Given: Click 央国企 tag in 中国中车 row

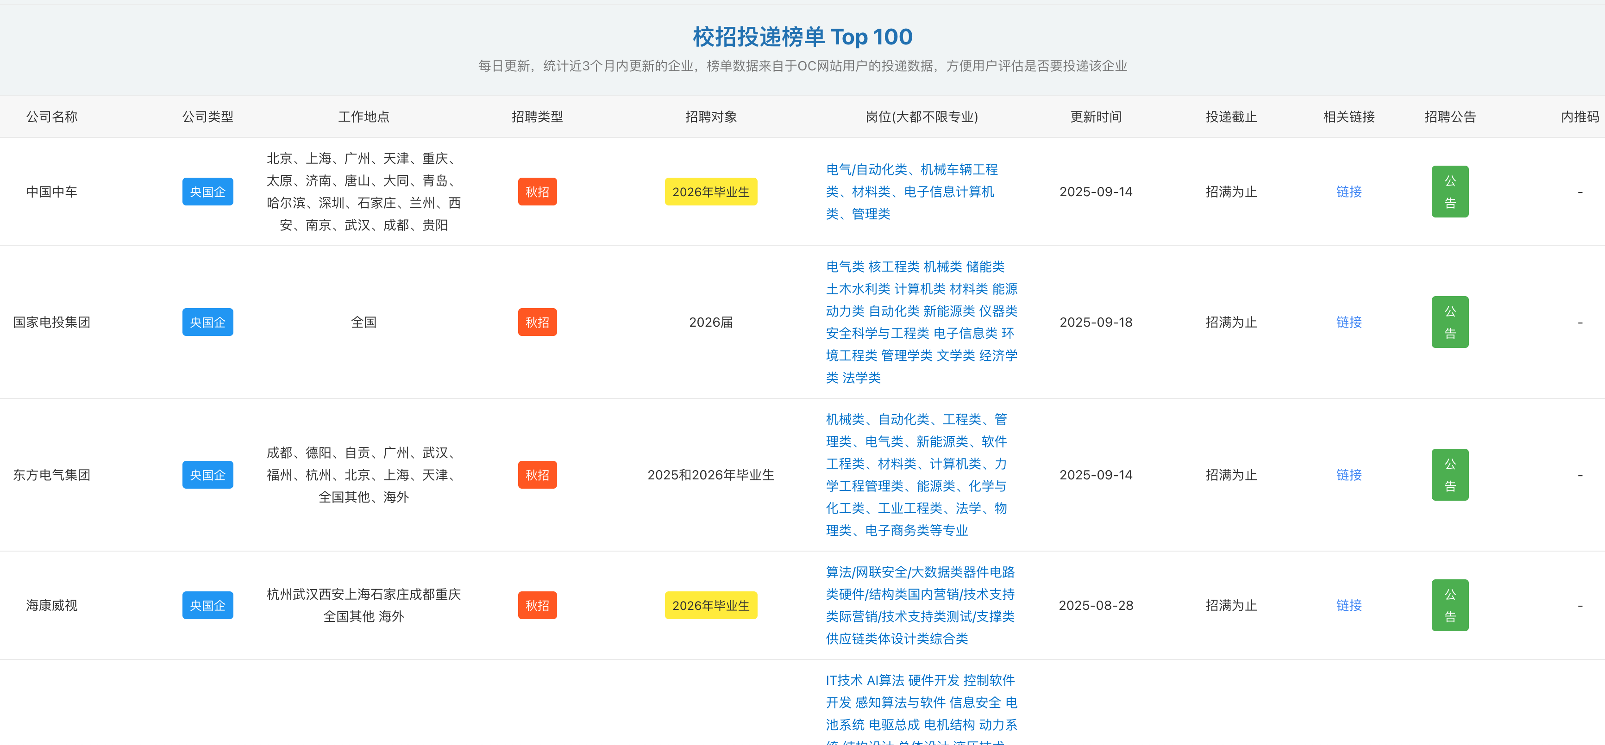Looking at the screenshot, I should [x=207, y=192].
